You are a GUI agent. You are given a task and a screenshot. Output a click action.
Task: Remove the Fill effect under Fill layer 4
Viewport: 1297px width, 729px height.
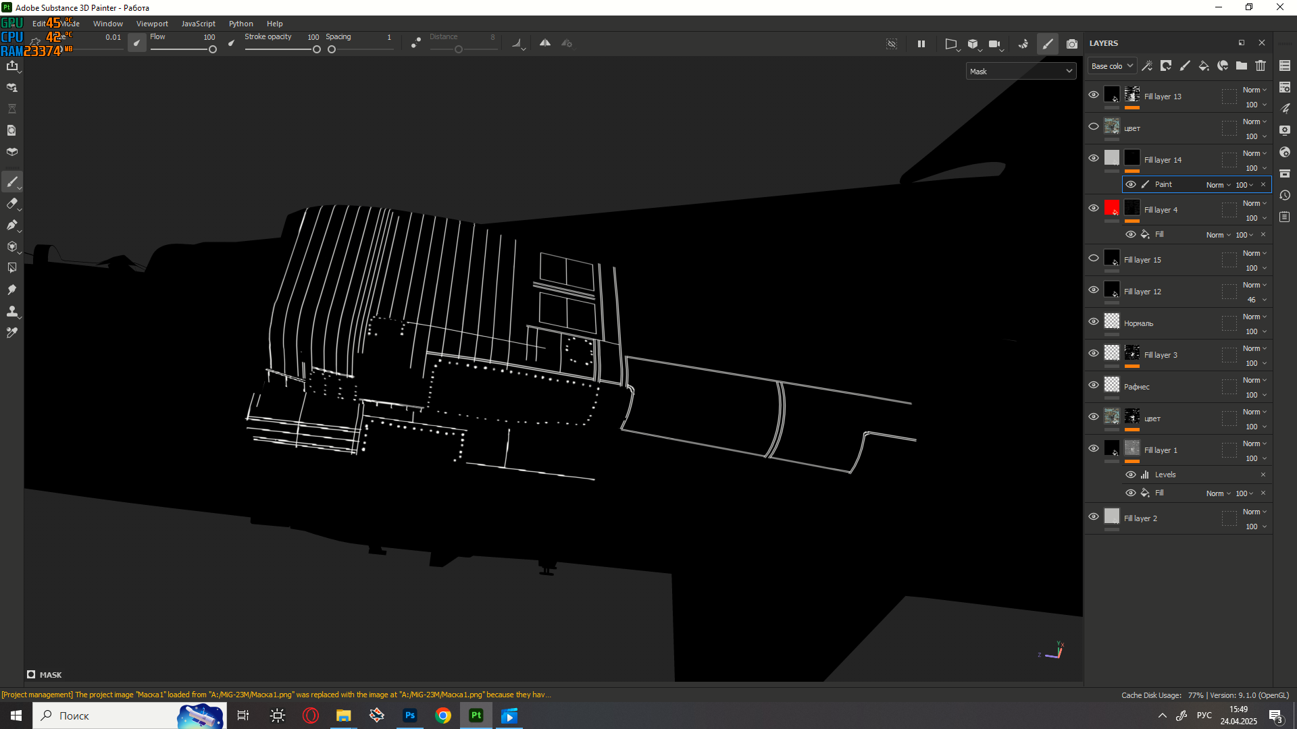tap(1263, 234)
